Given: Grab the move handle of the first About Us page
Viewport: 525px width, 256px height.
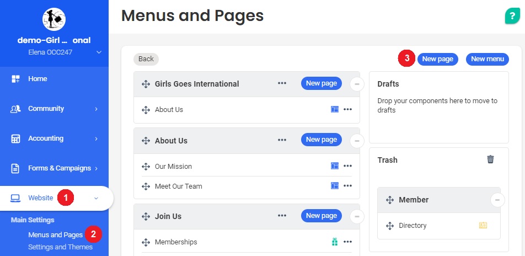Looking at the screenshot, I should [x=146, y=110].
